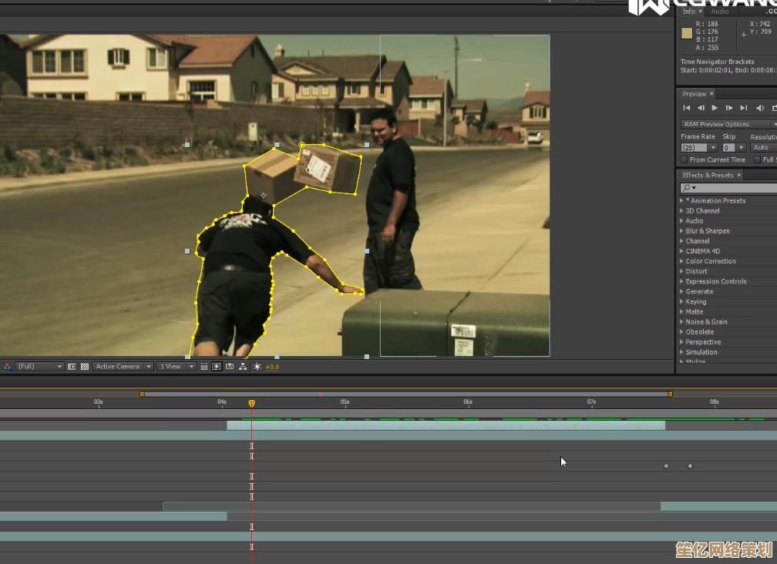Expand the CINEMA 4D category

pos(682,251)
